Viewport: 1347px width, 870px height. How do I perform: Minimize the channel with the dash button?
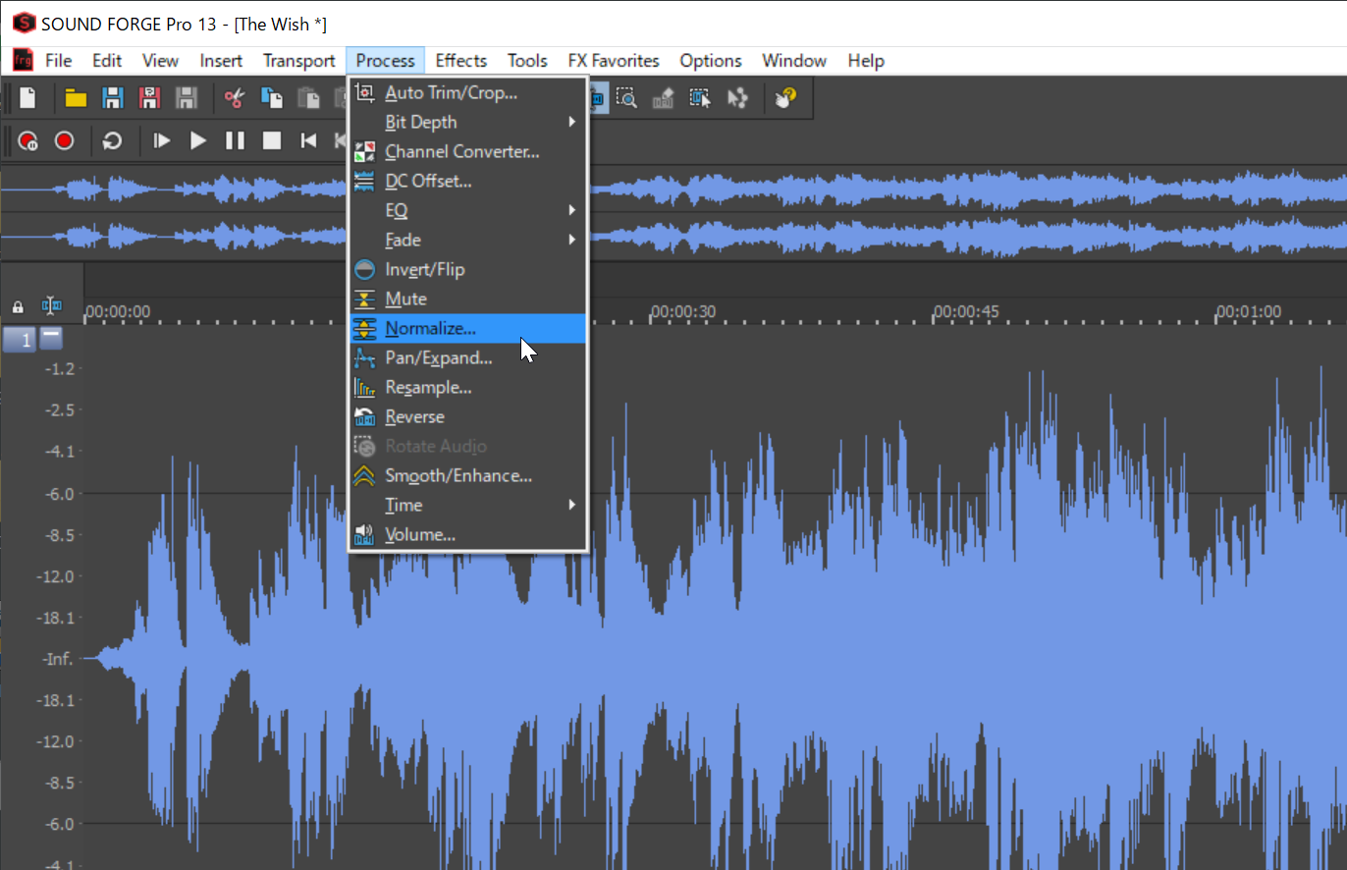(x=50, y=338)
